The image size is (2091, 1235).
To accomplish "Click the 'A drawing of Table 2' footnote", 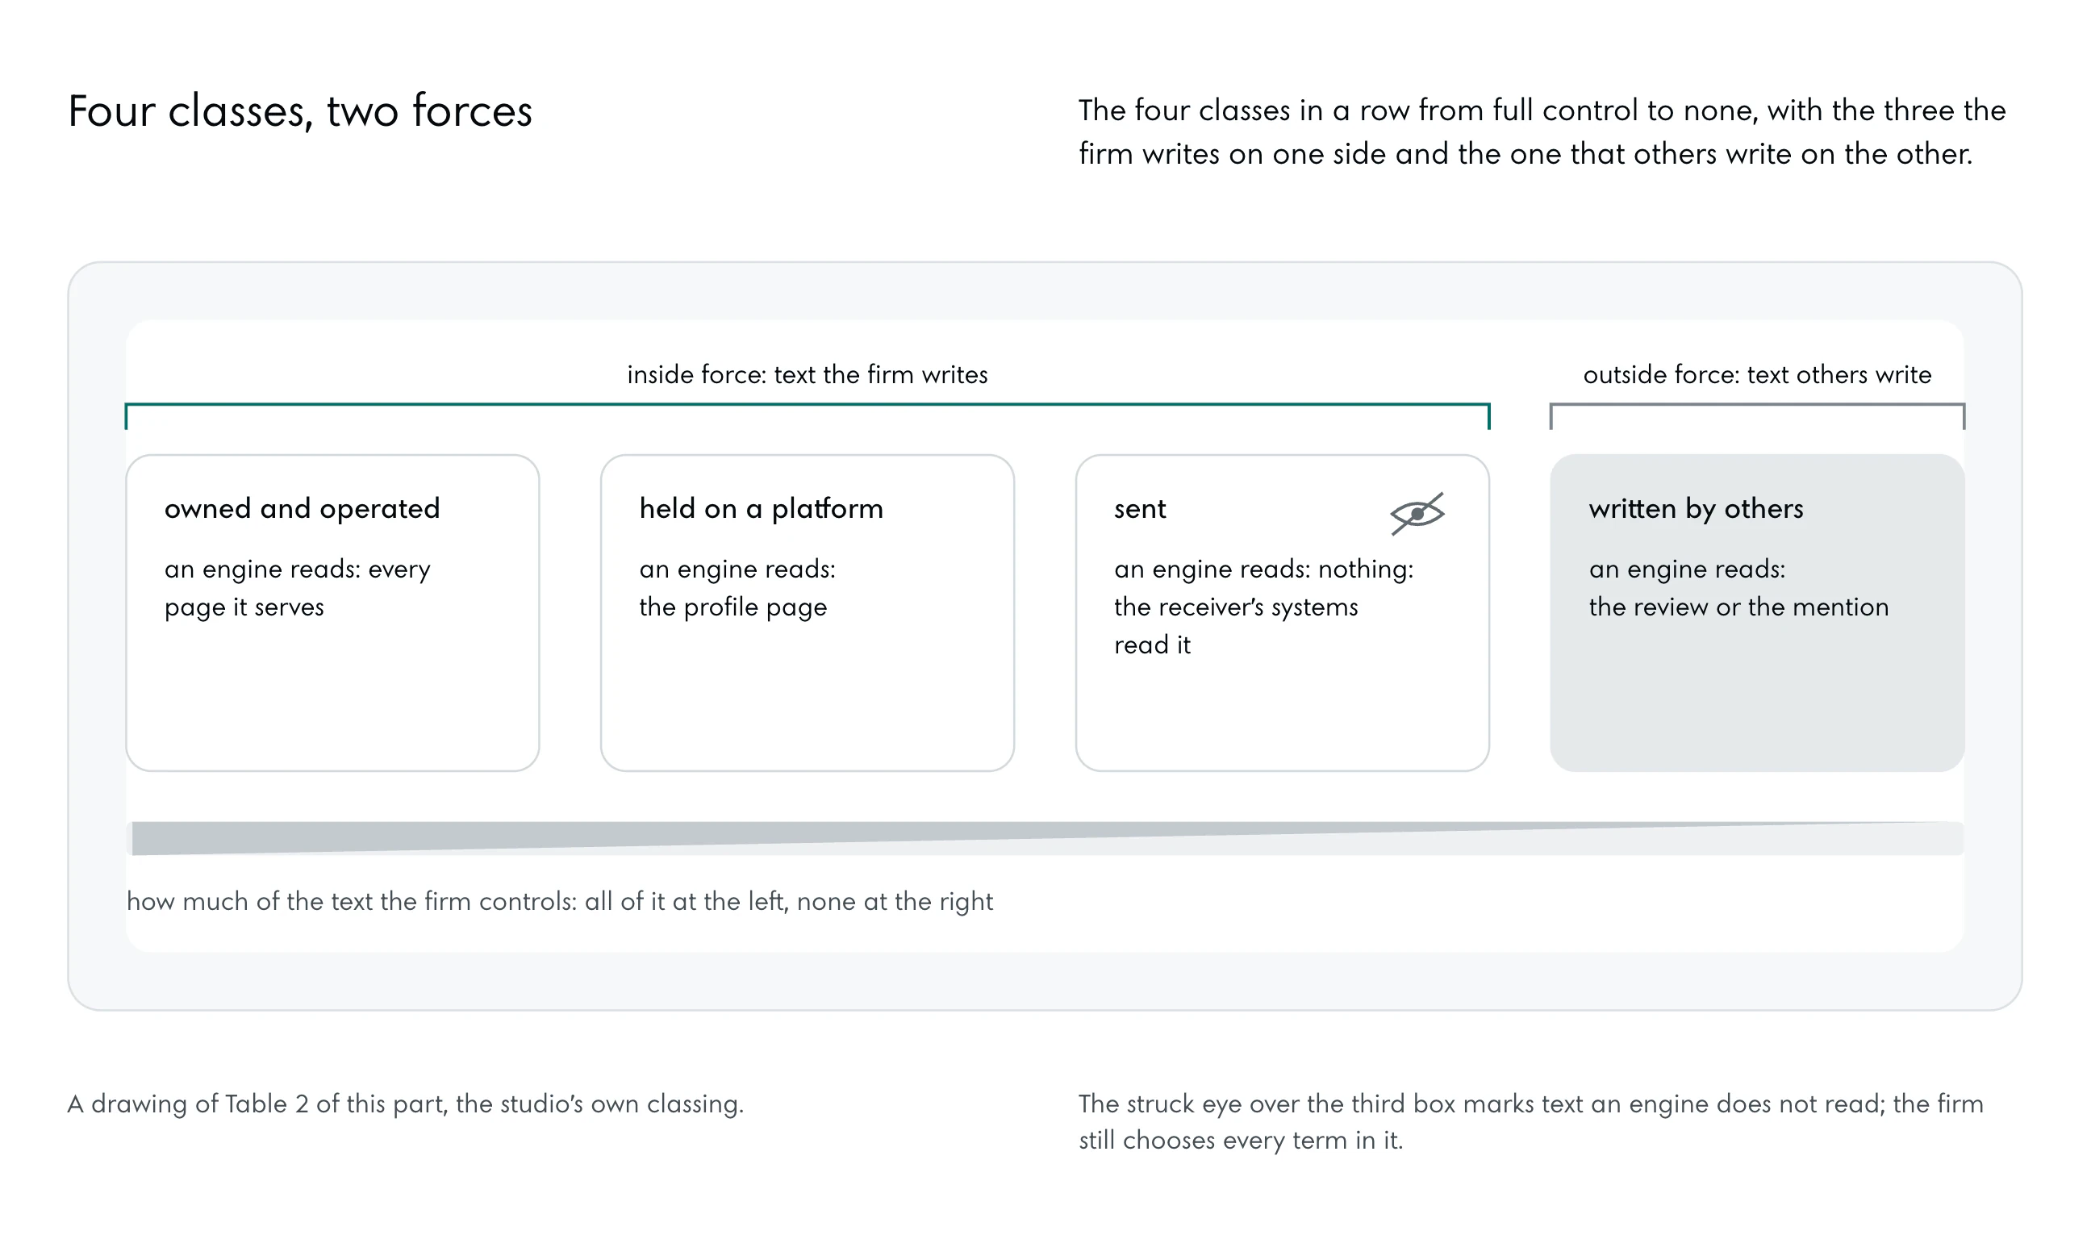I will [405, 1104].
